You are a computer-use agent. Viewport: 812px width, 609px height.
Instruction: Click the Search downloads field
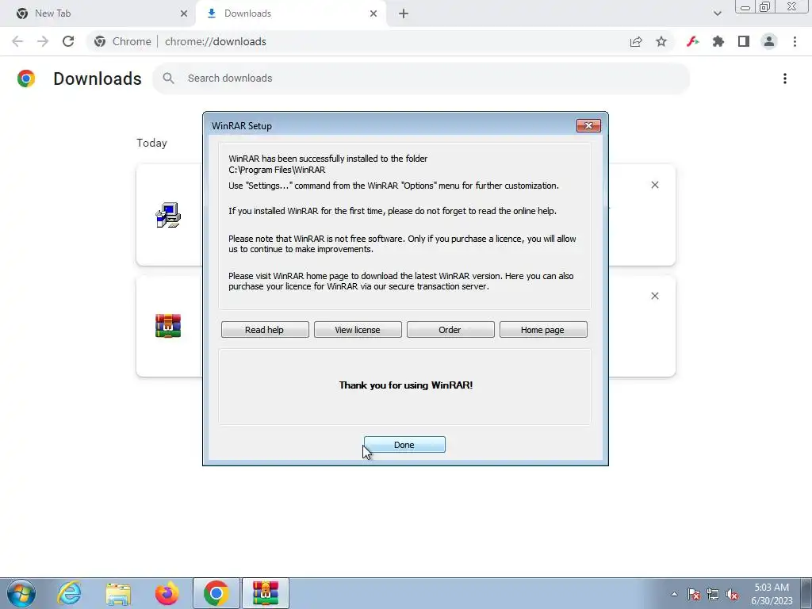pos(422,79)
